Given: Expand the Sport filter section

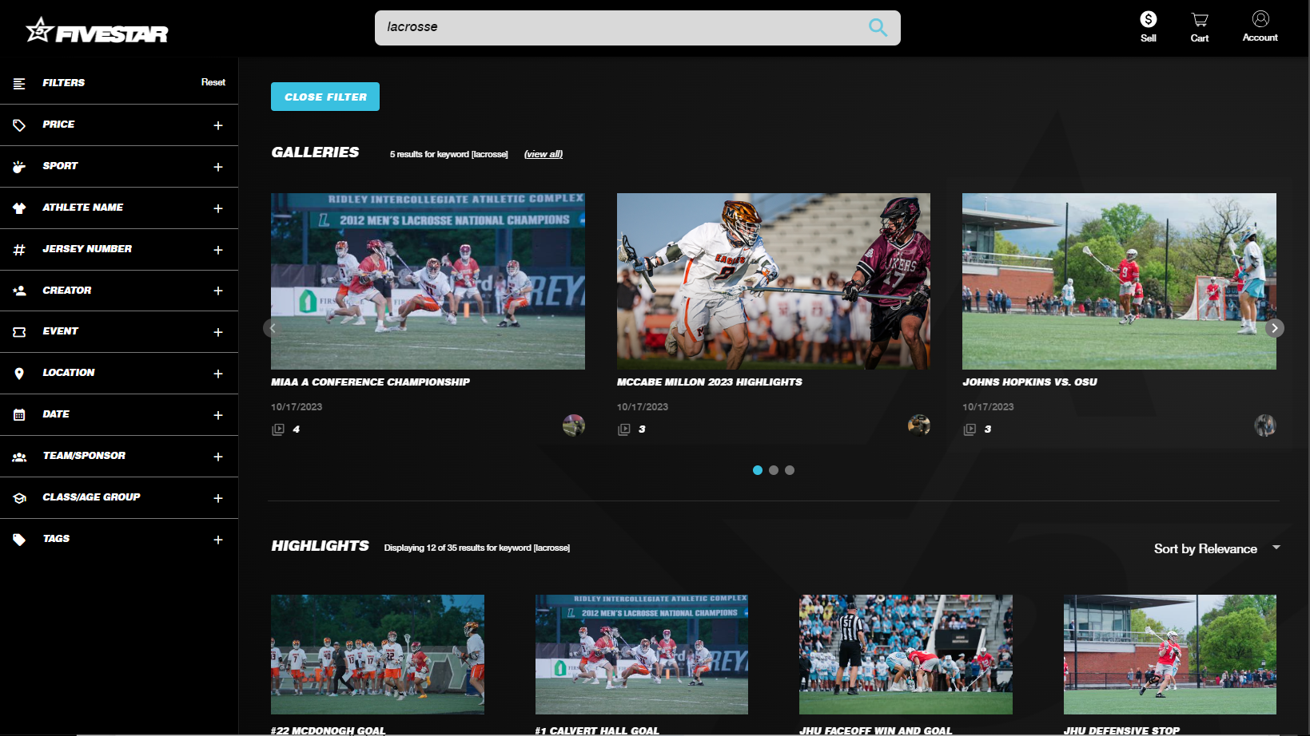Looking at the screenshot, I should 218,167.
